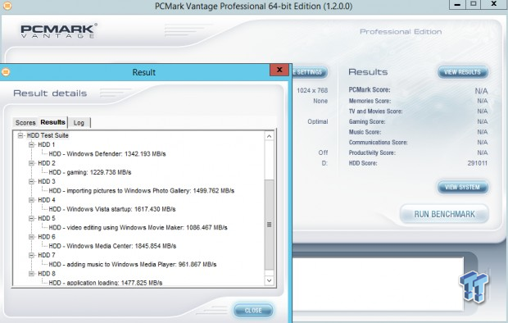
Task: Select the gaming 1229.738 MB/s row
Action: pos(90,172)
